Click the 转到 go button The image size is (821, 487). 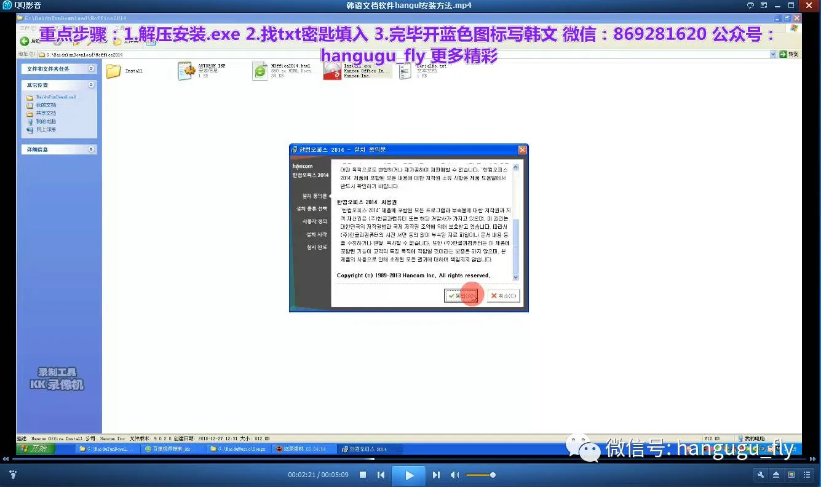(x=790, y=55)
